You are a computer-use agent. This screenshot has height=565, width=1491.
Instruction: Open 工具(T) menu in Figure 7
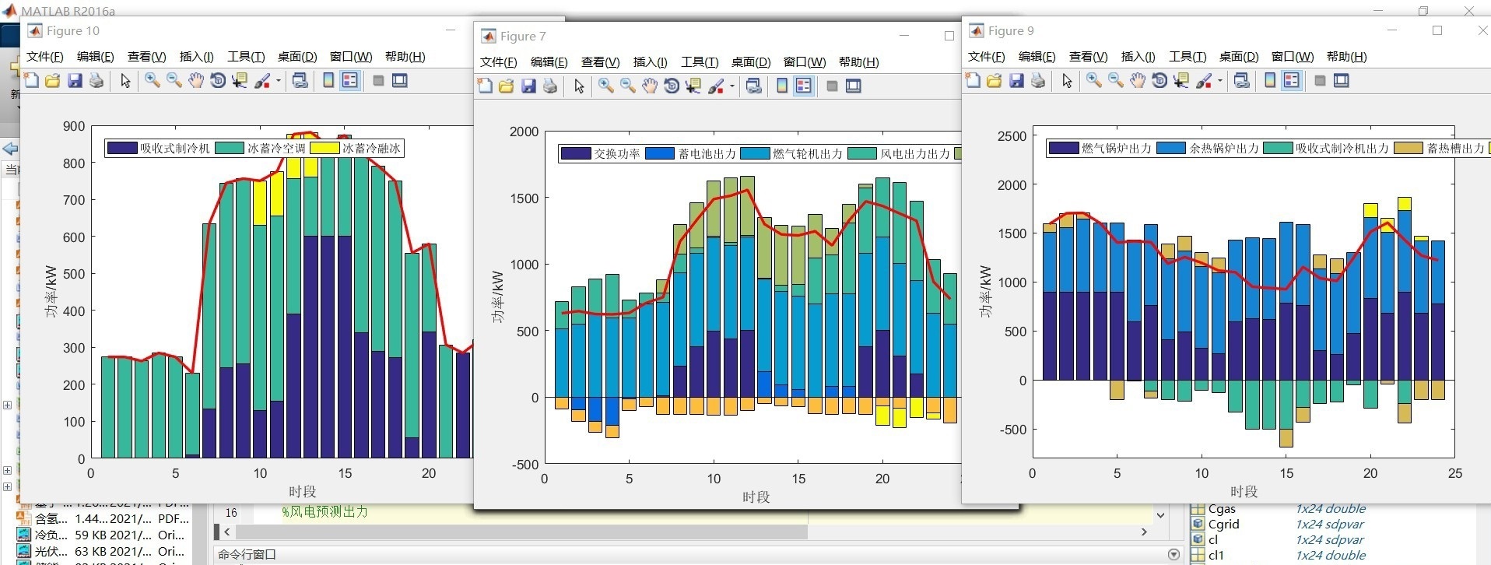(x=700, y=62)
